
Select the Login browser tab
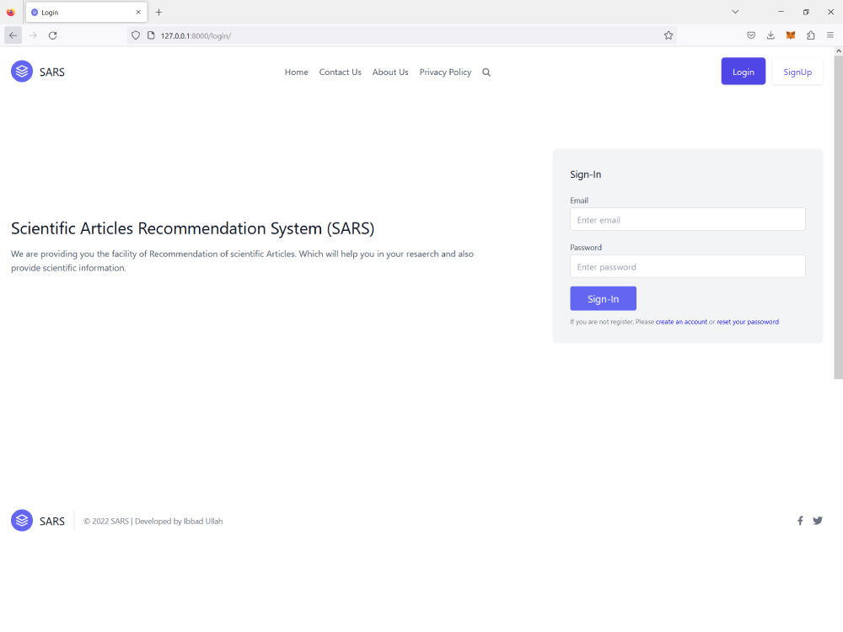(86, 12)
